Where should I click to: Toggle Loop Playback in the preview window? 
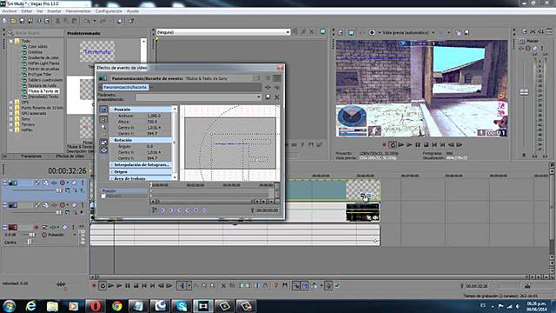tap(392, 145)
